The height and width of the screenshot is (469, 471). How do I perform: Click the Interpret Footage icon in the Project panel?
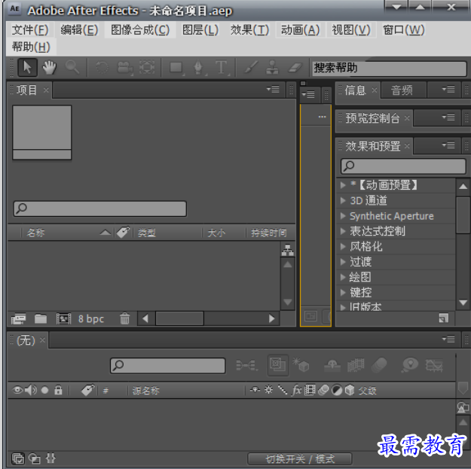point(18,318)
